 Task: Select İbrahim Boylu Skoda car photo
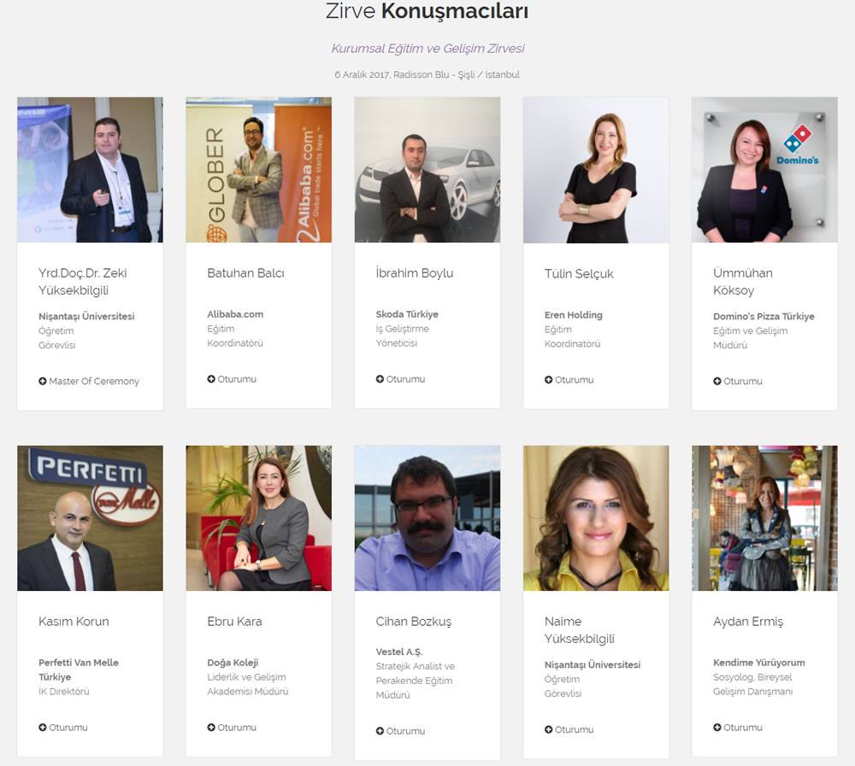[427, 170]
